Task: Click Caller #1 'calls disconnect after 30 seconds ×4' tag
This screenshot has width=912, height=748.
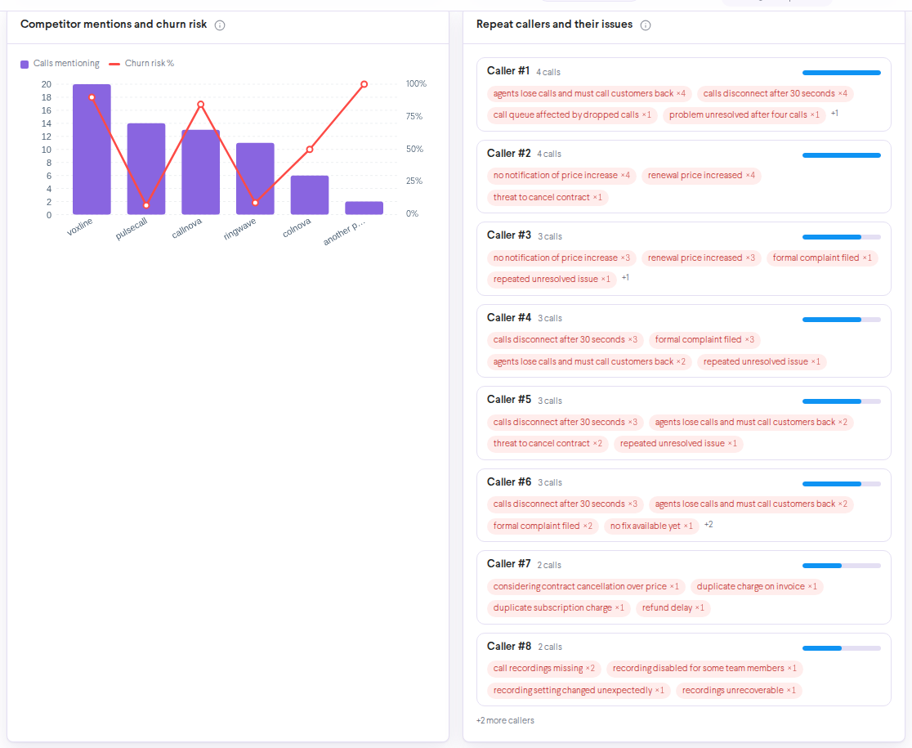Action: (776, 94)
